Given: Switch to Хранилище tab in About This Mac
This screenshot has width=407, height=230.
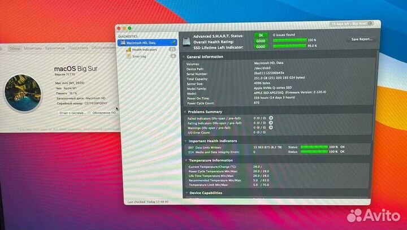Looking at the screenshot, I should pyautogui.click(x=55, y=48).
